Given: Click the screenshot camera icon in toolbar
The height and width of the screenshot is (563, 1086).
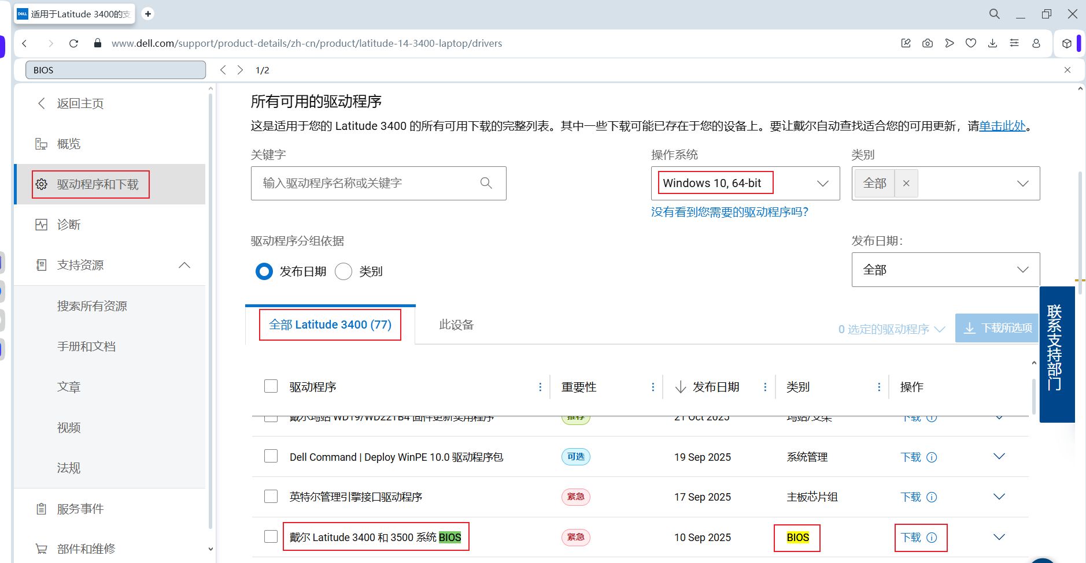Looking at the screenshot, I should (x=928, y=43).
